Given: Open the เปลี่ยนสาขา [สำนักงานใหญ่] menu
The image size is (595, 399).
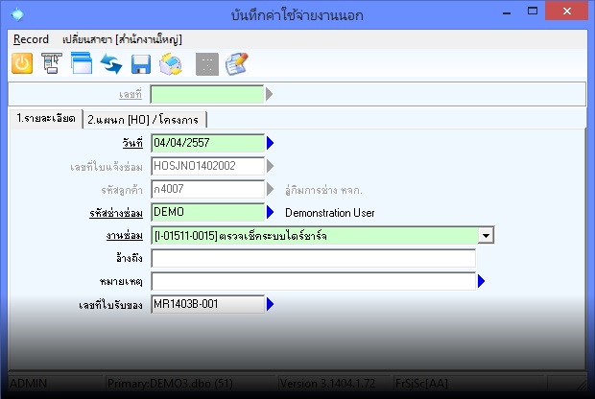Looking at the screenshot, I should [x=121, y=39].
